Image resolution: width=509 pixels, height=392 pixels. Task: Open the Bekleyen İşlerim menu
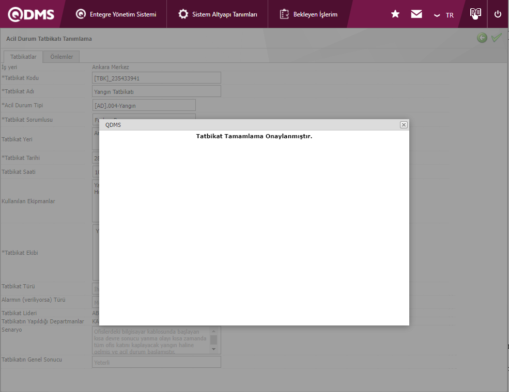pyautogui.click(x=309, y=14)
